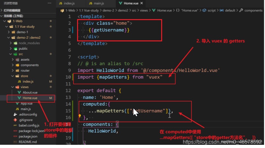Switch to the index.js editor tab
Image resolution: width=265 pixels, height=148 pixels.
[67, 3]
